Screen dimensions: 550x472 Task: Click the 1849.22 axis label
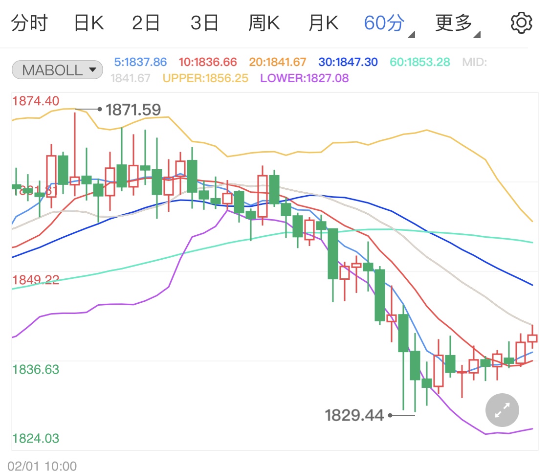(36, 280)
